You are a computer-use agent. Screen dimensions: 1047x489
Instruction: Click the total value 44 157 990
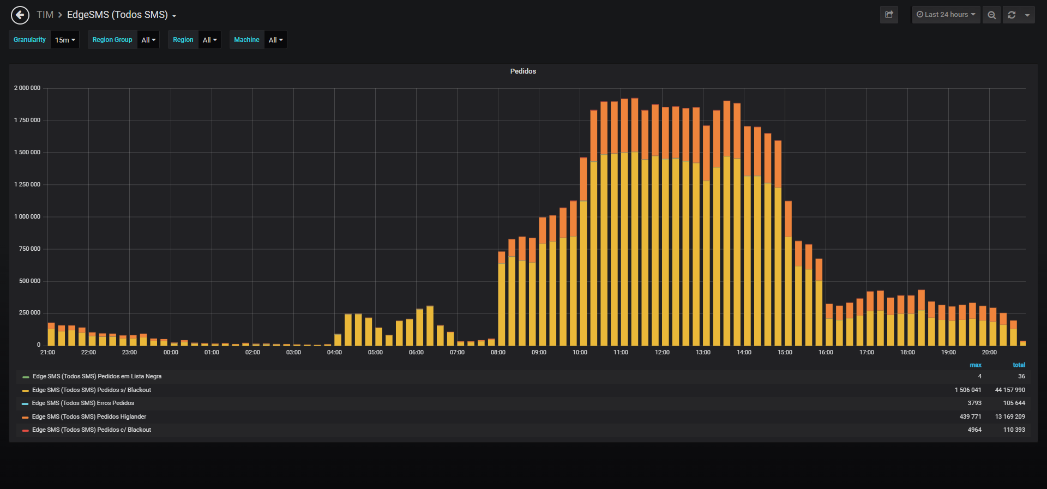(x=1010, y=390)
